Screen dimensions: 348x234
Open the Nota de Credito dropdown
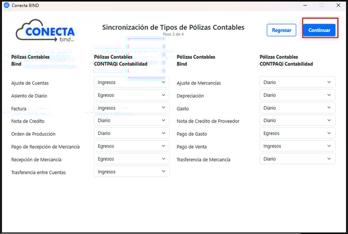coord(132,120)
